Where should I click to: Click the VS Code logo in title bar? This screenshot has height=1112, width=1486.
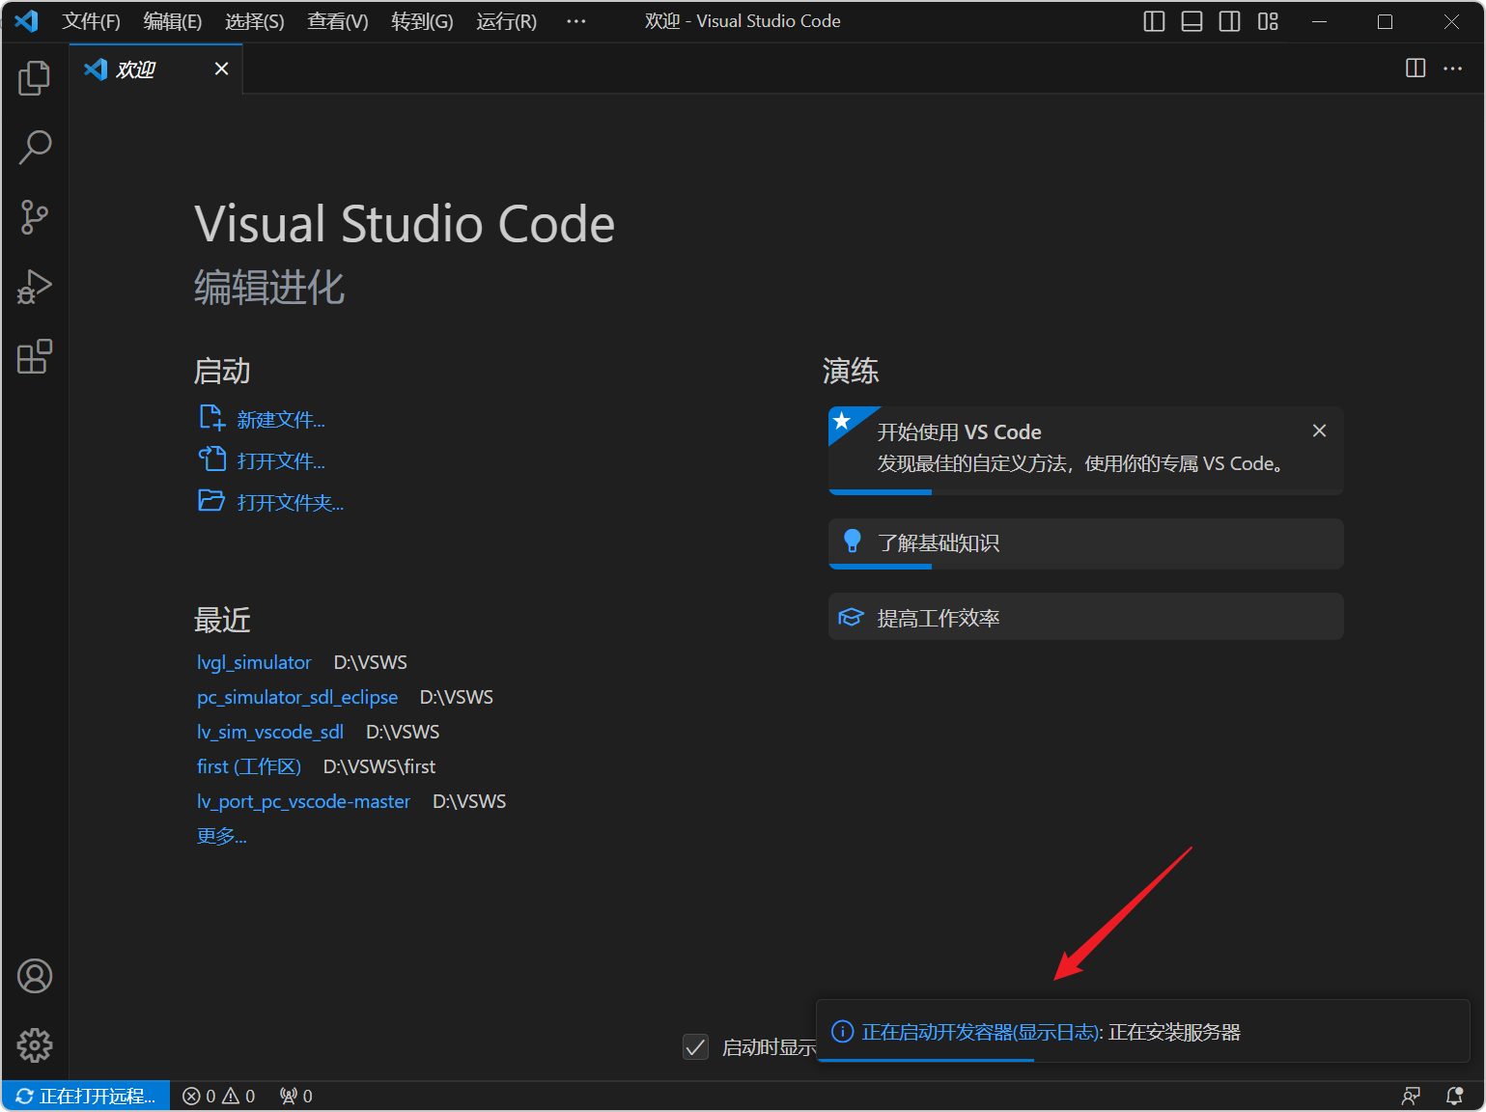click(x=26, y=20)
